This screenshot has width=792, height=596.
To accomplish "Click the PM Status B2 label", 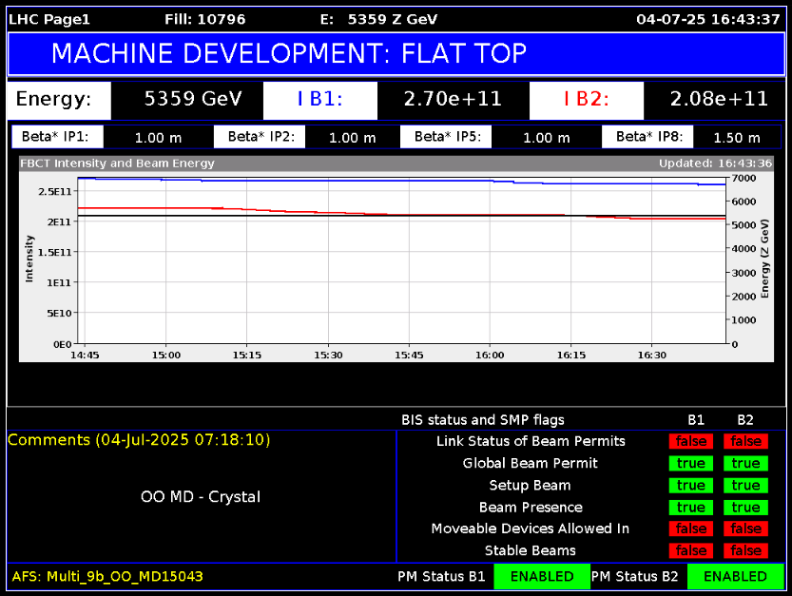I will click(x=634, y=576).
